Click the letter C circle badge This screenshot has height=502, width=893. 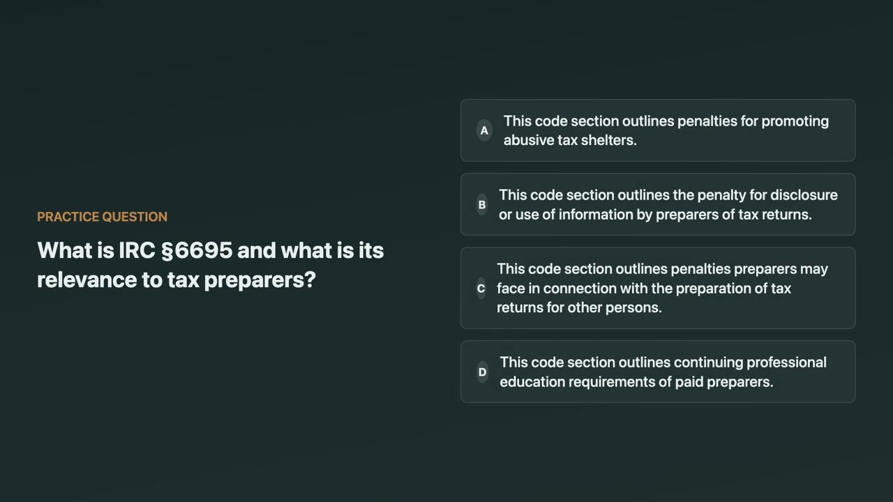coord(481,288)
